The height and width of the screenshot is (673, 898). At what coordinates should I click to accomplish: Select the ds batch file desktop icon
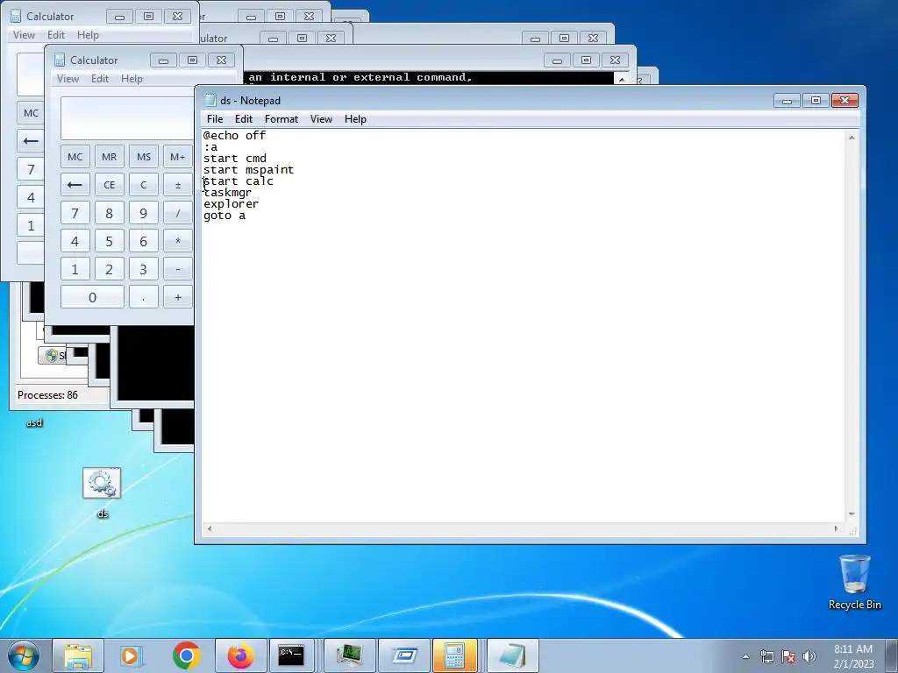[x=102, y=492]
